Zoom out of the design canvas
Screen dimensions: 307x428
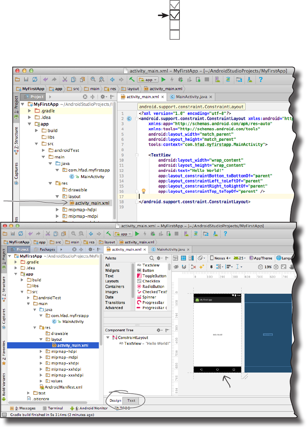(x=261, y=267)
